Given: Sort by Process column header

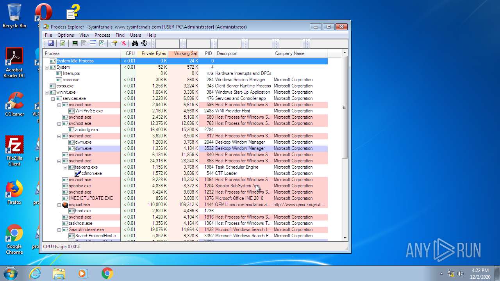Looking at the screenshot, I should (82, 53).
